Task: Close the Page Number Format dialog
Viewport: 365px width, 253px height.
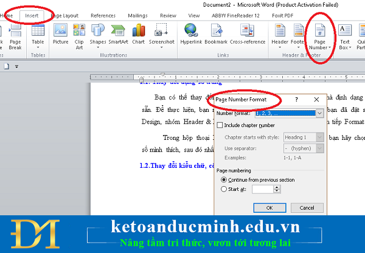Action: click(x=316, y=100)
